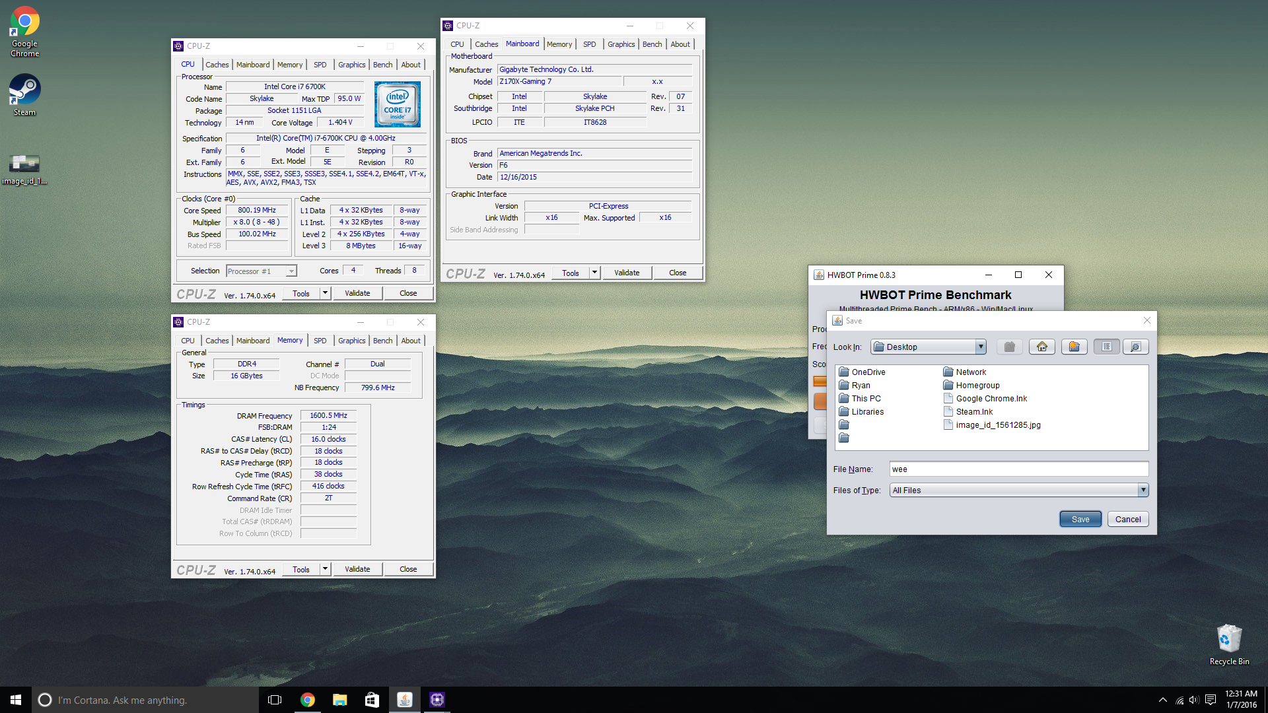
Task: Select Google Chrome.lnk in file list
Action: coord(985,399)
